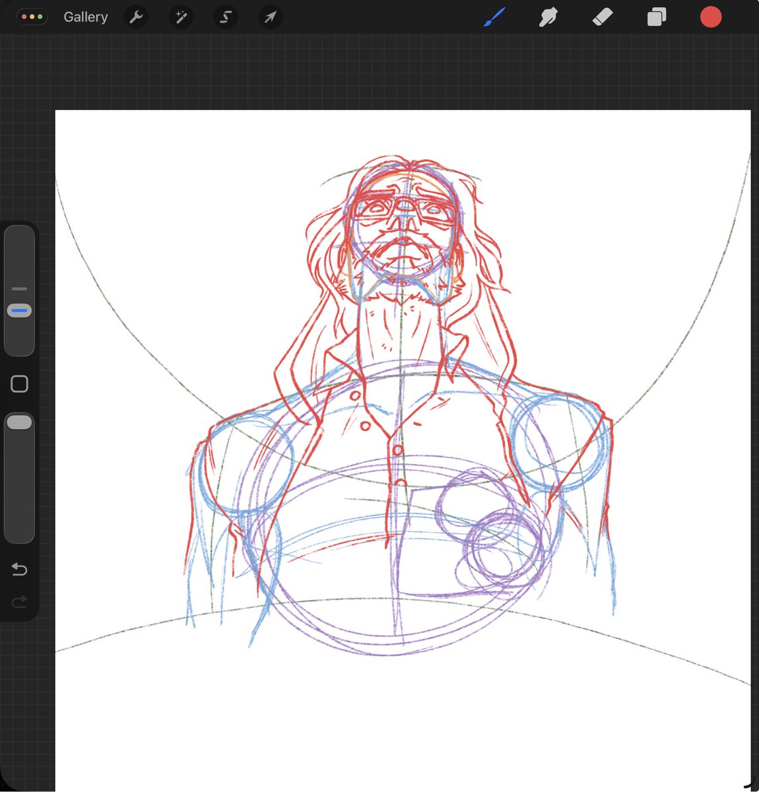Select the Eraser tool
This screenshot has width=759, height=792.
(x=602, y=17)
